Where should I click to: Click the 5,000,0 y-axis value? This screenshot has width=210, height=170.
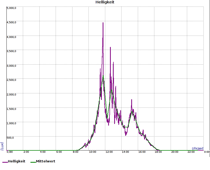pyautogui.click(x=11, y=8)
